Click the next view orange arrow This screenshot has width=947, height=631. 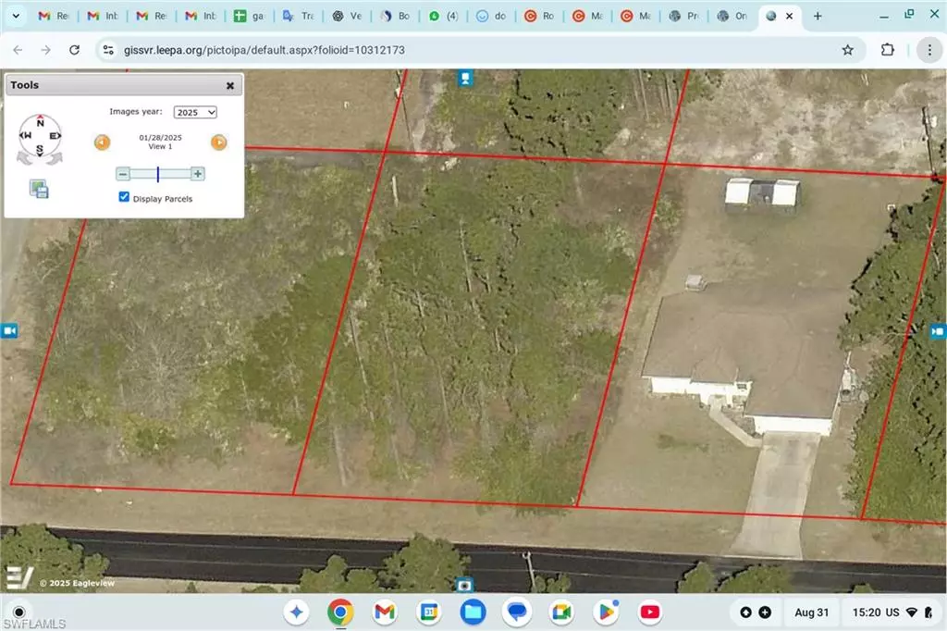coord(218,142)
